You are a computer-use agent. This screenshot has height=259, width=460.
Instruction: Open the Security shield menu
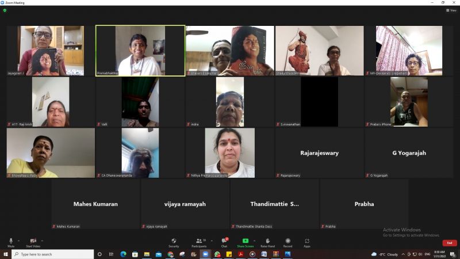pos(174,242)
